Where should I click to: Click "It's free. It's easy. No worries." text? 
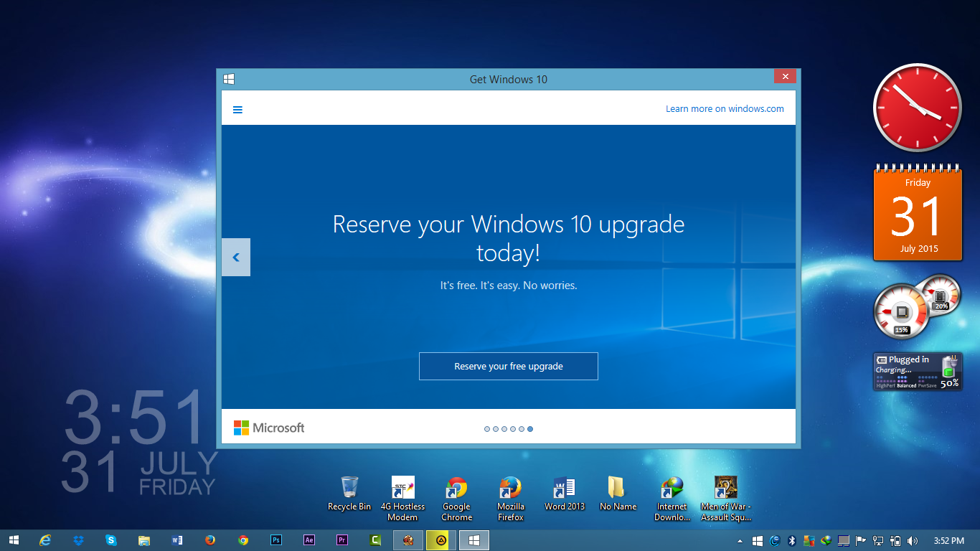coord(509,286)
